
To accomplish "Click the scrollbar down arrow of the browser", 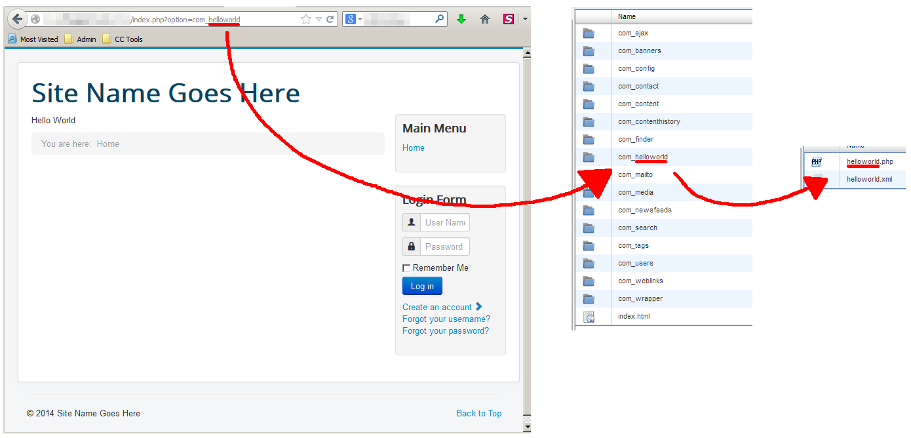I will tap(526, 427).
